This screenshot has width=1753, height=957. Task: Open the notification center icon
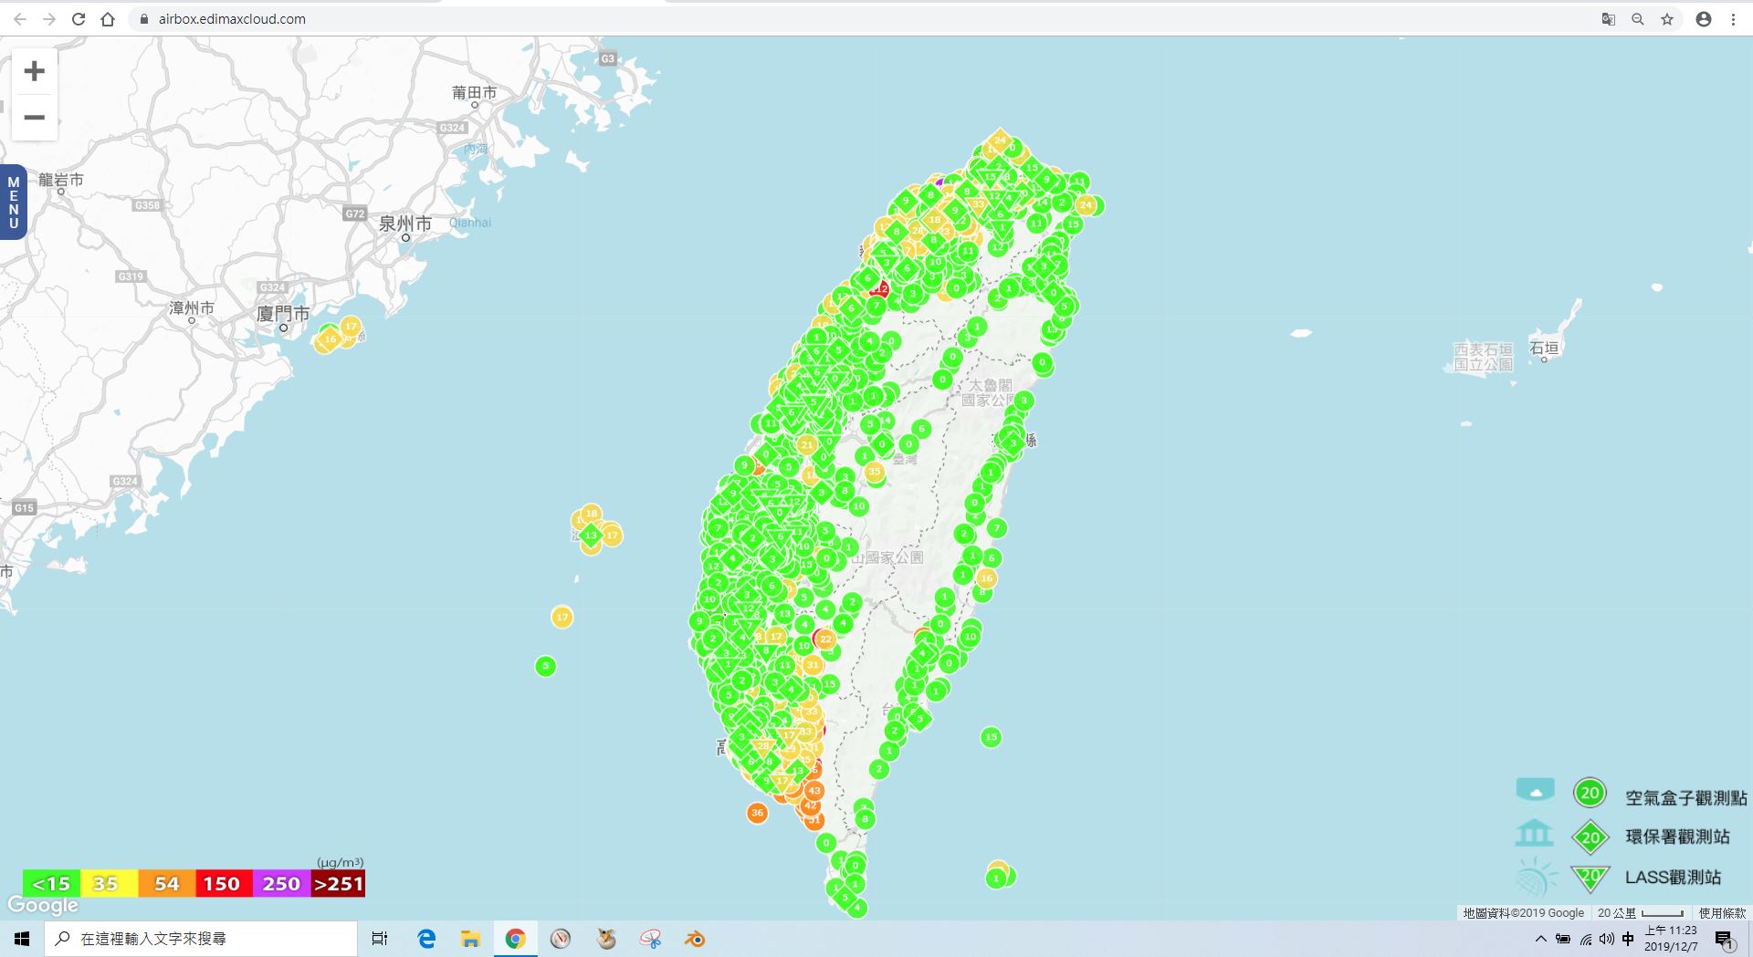point(1724,940)
